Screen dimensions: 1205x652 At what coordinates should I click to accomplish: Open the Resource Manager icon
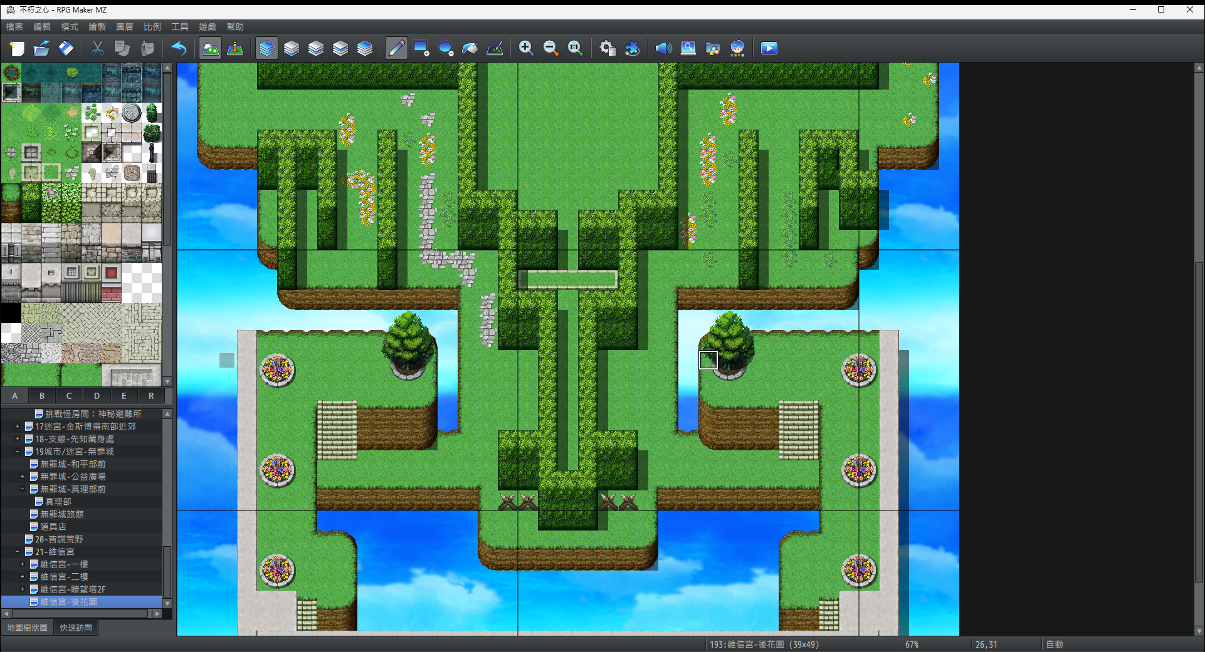click(x=713, y=48)
